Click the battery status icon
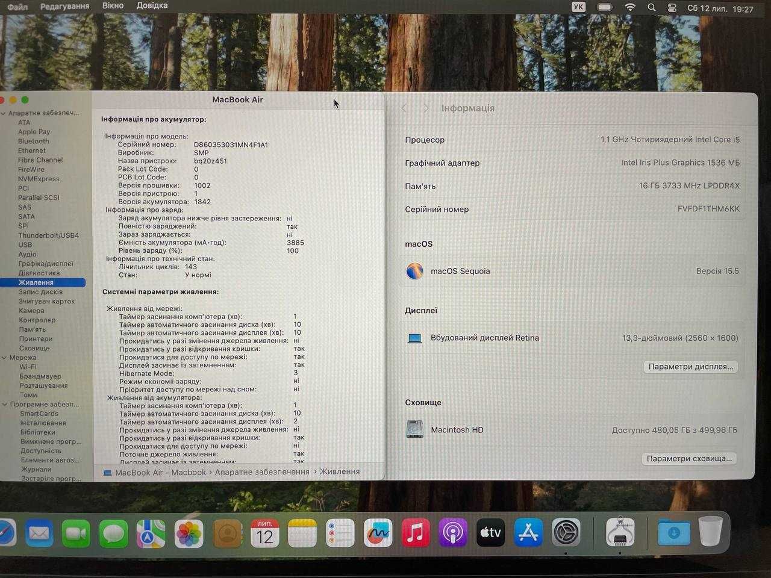The height and width of the screenshot is (578, 771). click(x=605, y=7)
